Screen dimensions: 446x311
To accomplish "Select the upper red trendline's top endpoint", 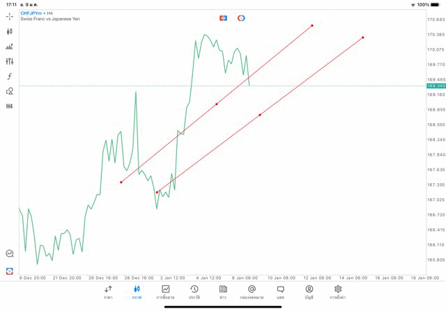I will (312, 26).
